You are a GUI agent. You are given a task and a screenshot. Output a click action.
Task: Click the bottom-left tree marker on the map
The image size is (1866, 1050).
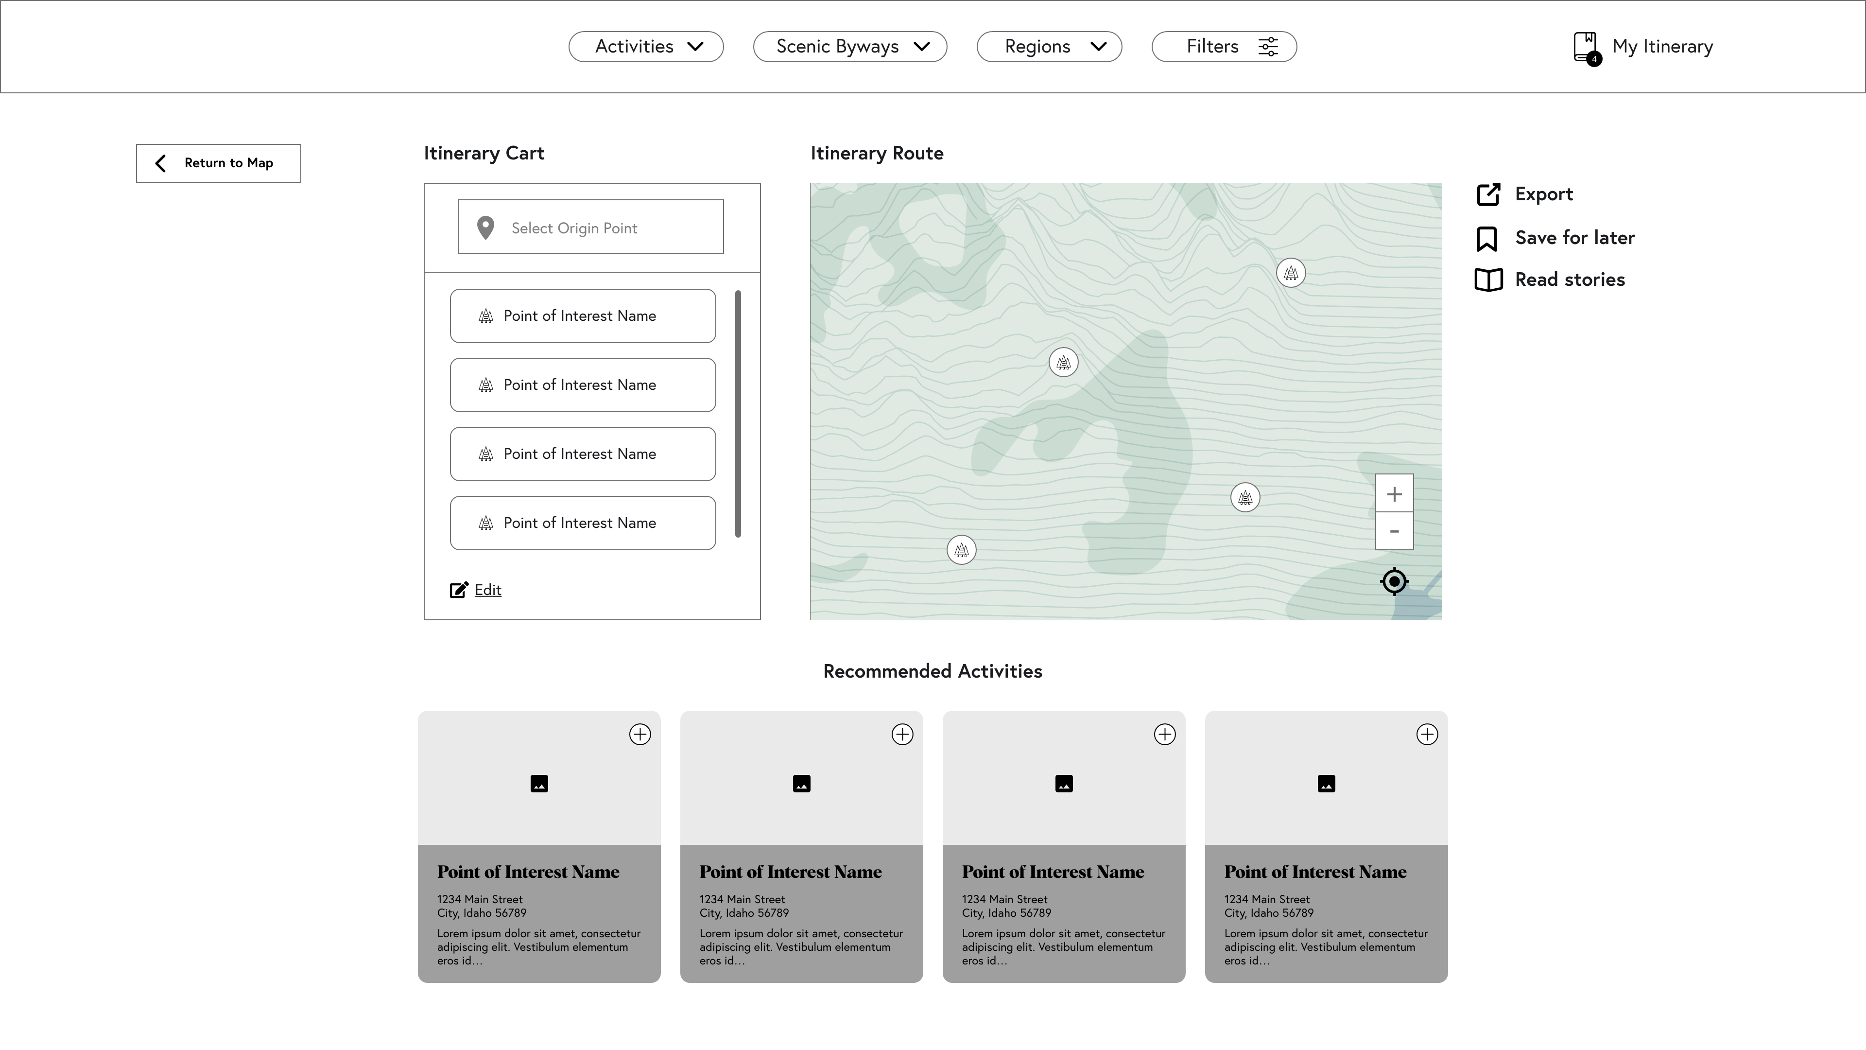point(961,550)
